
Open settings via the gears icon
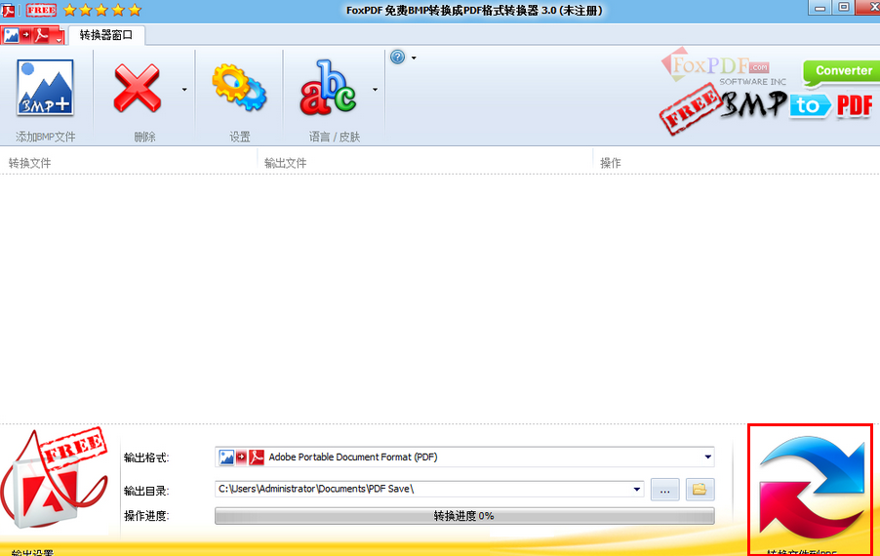coord(239,87)
